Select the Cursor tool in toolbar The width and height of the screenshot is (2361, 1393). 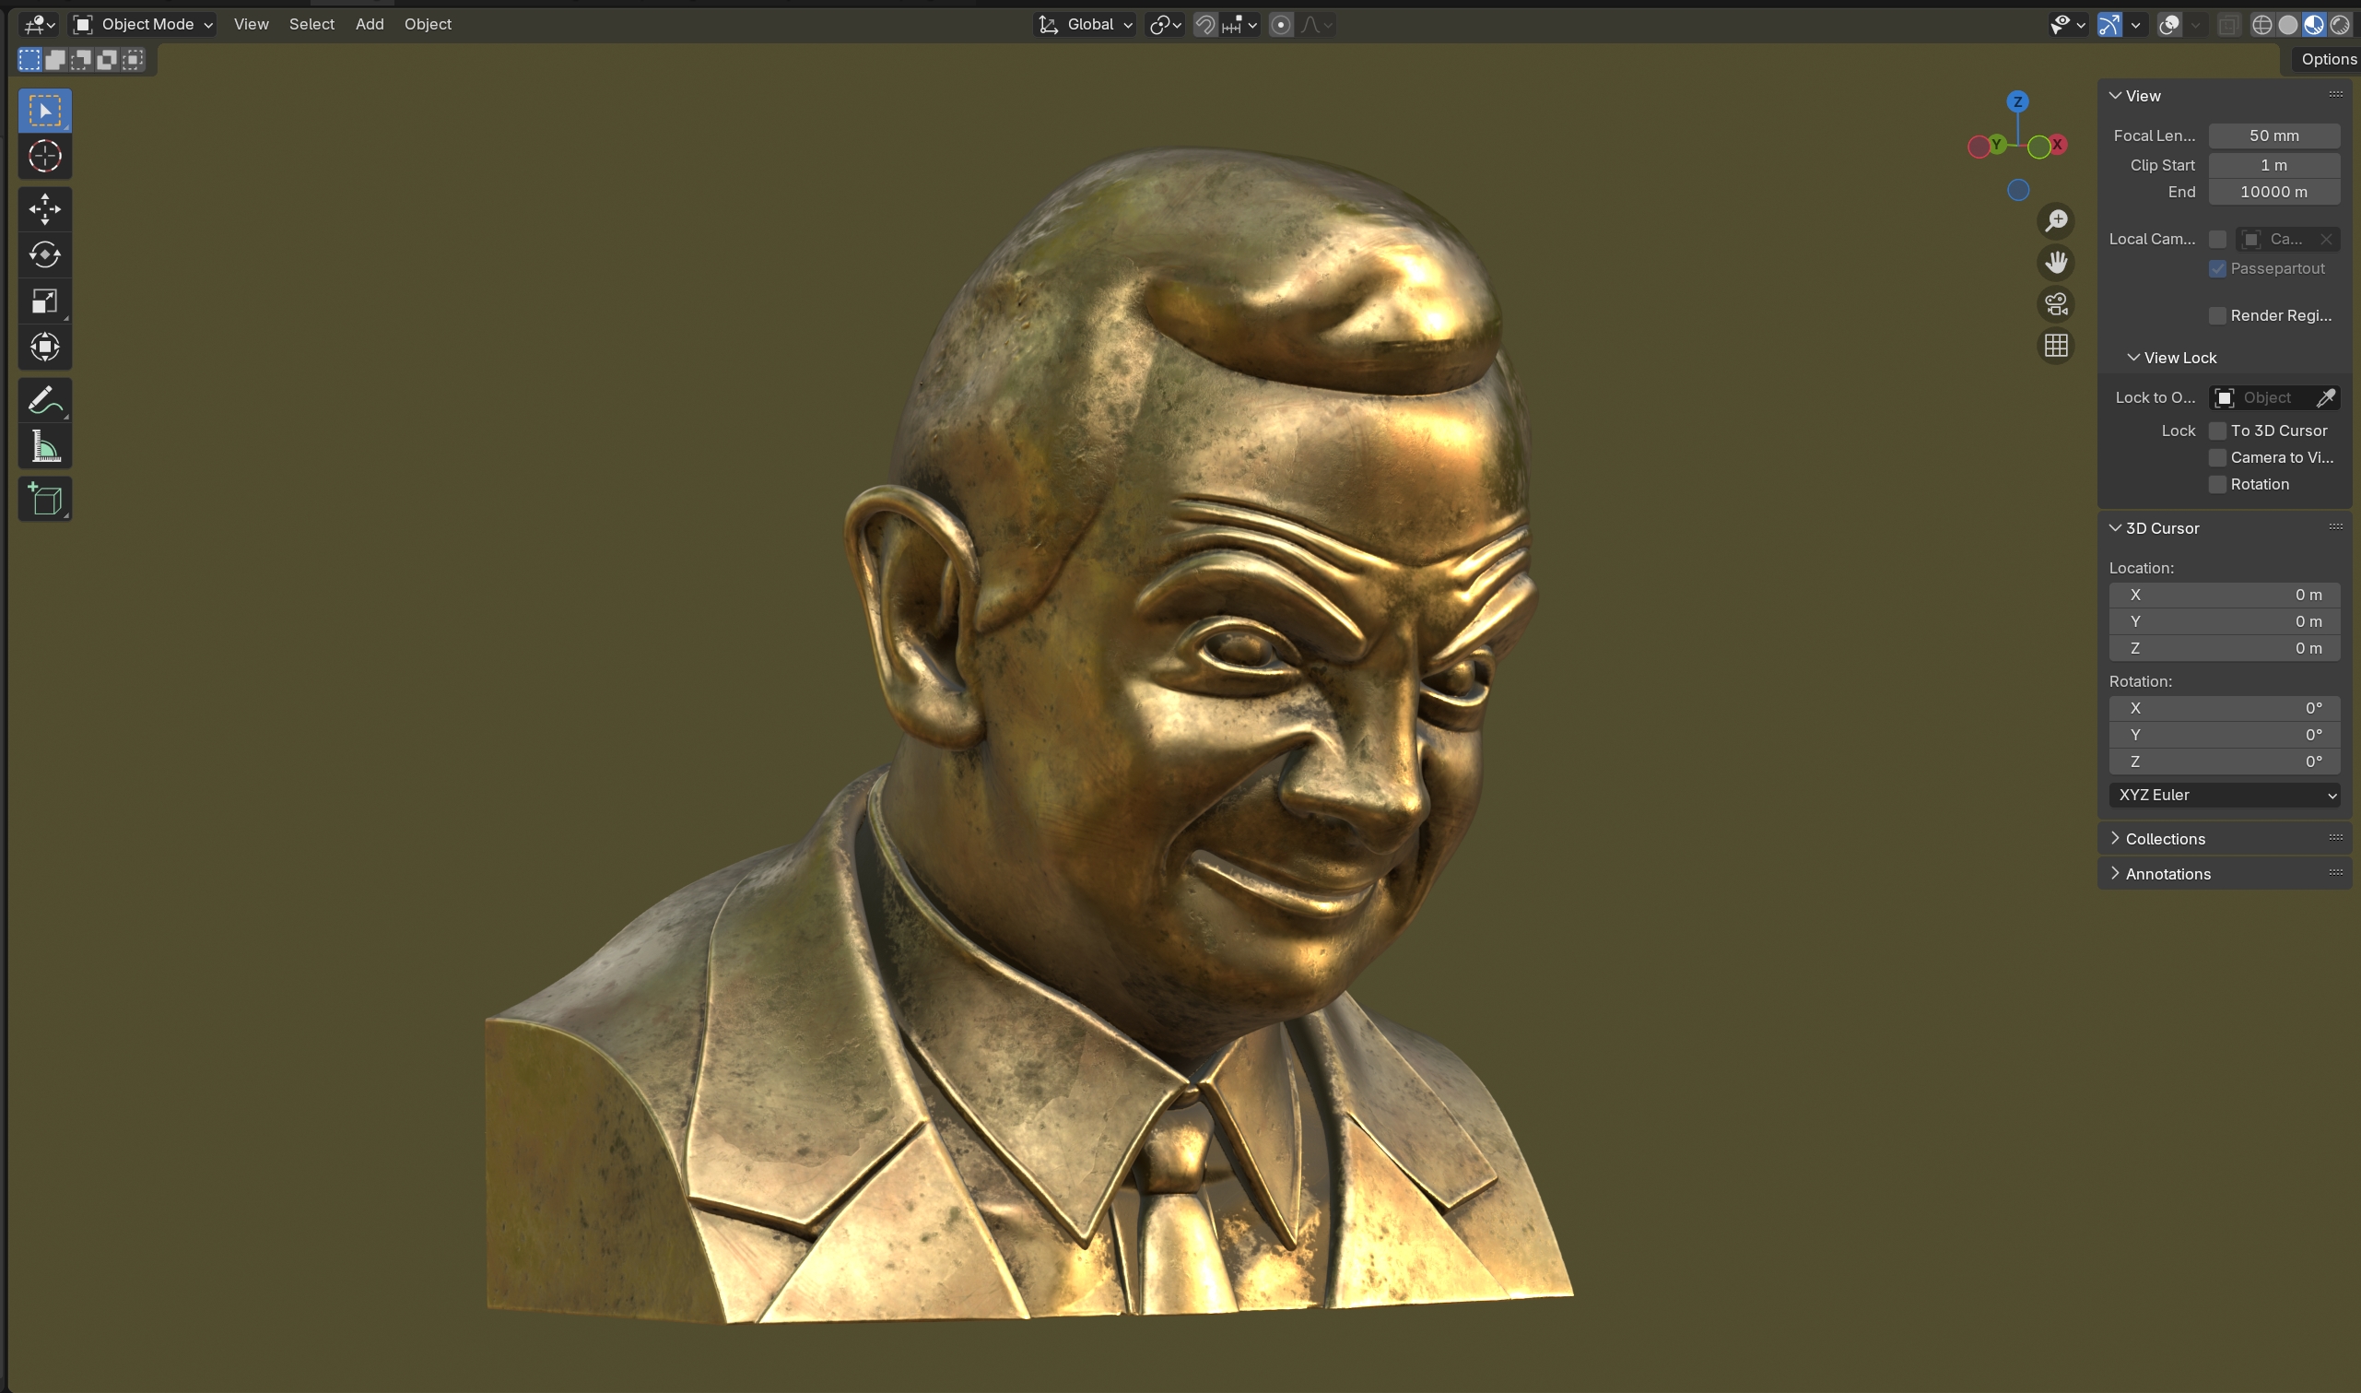coord(45,157)
